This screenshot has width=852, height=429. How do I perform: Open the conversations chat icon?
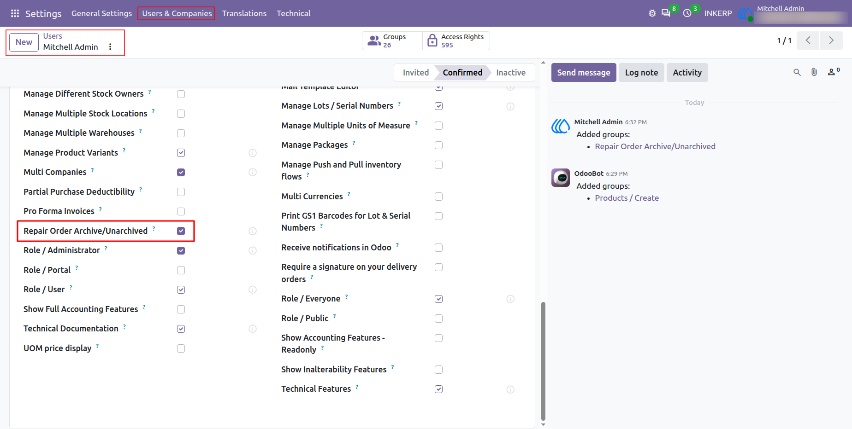(666, 13)
